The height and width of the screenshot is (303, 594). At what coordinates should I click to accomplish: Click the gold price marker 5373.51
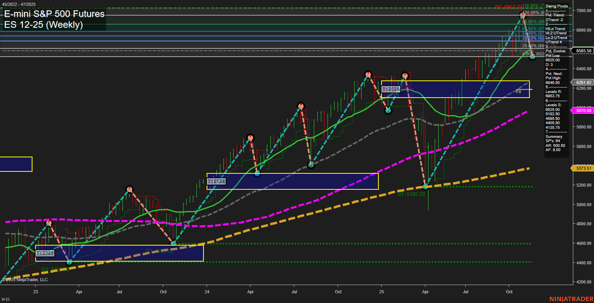pyautogui.click(x=583, y=168)
